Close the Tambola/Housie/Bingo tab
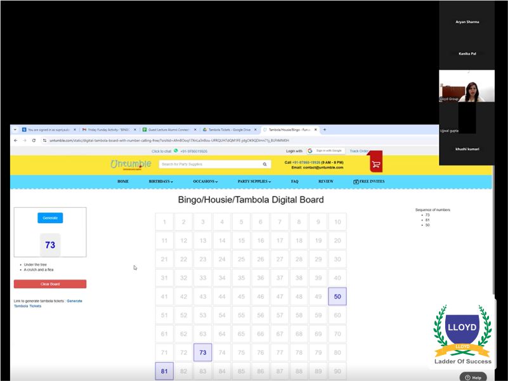 click(x=316, y=129)
